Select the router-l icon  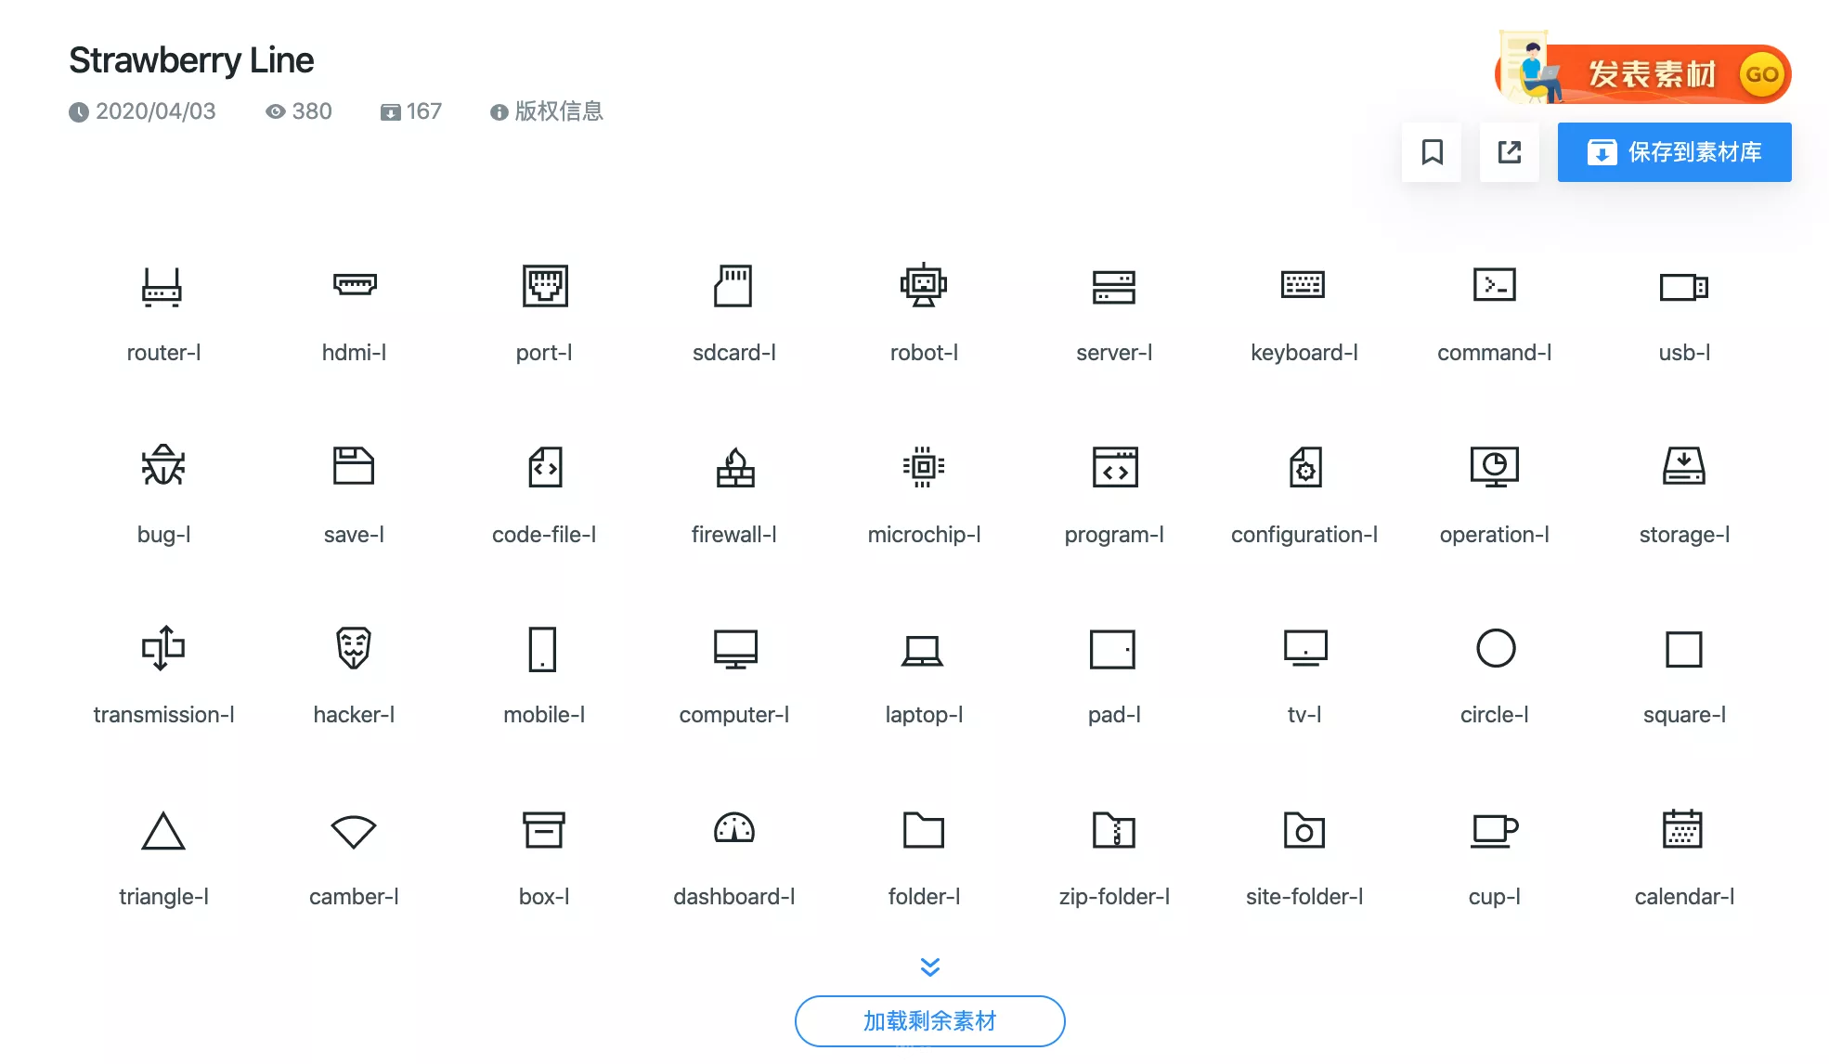[162, 286]
